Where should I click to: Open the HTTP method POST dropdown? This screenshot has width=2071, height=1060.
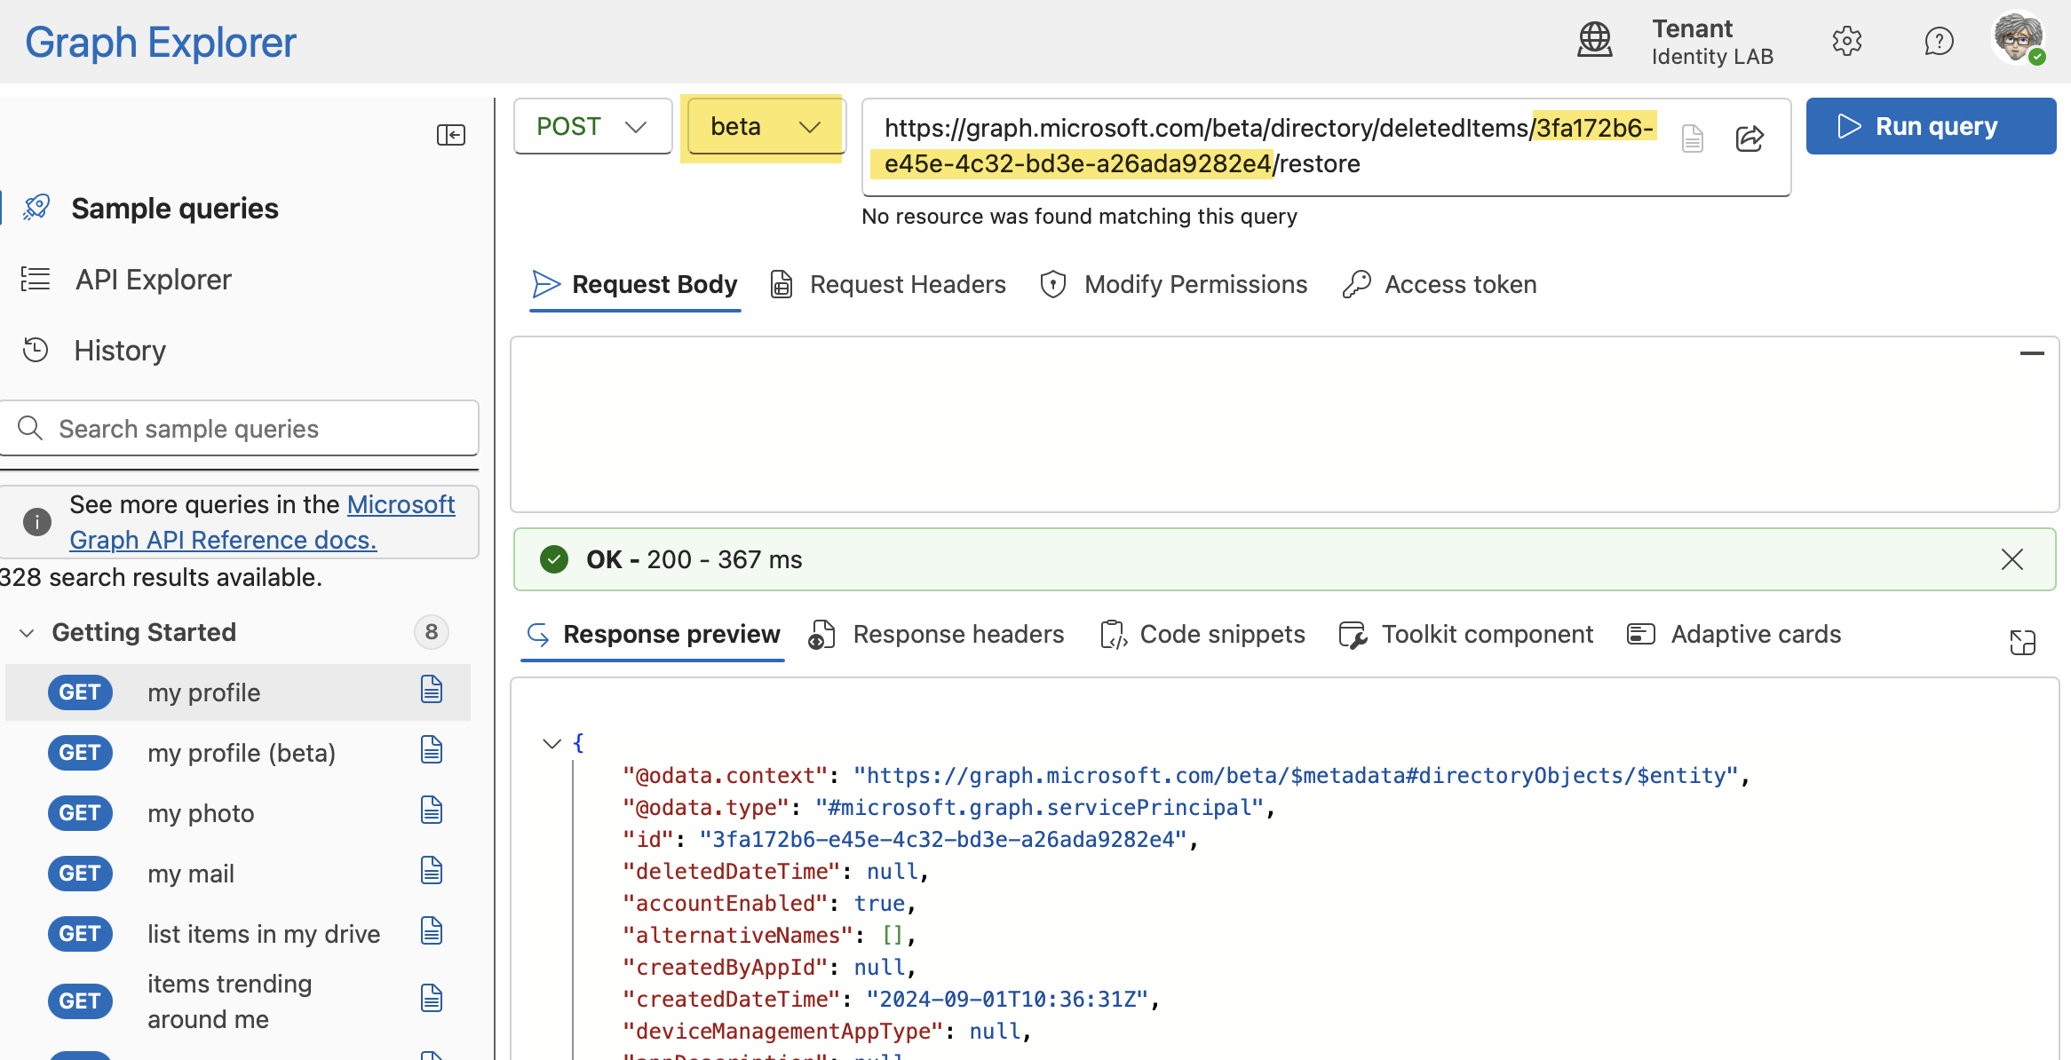[592, 126]
